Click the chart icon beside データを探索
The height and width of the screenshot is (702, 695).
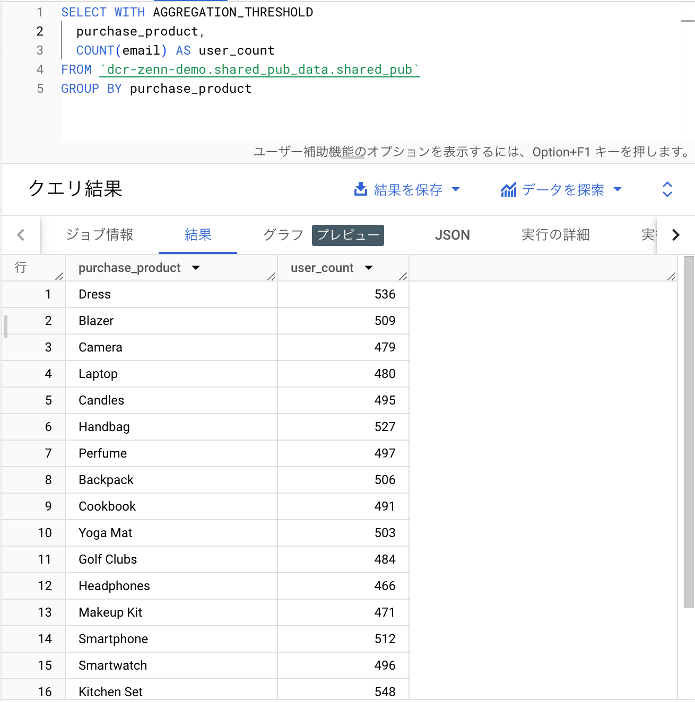click(508, 189)
